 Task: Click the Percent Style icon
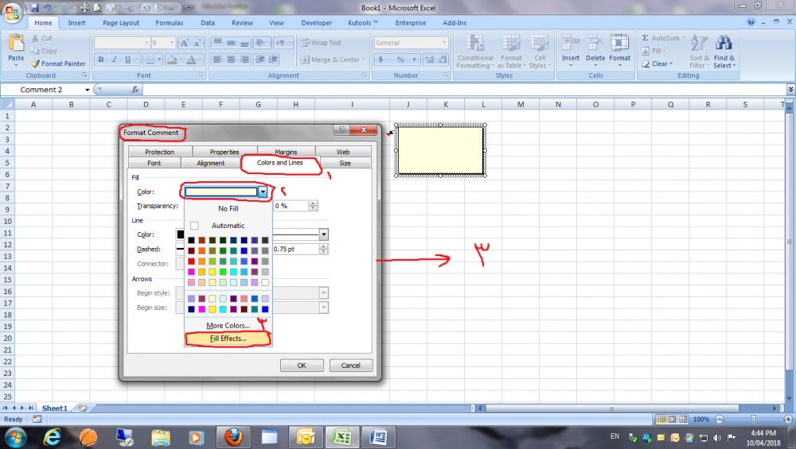pyautogui.click(x=400, y=60)
